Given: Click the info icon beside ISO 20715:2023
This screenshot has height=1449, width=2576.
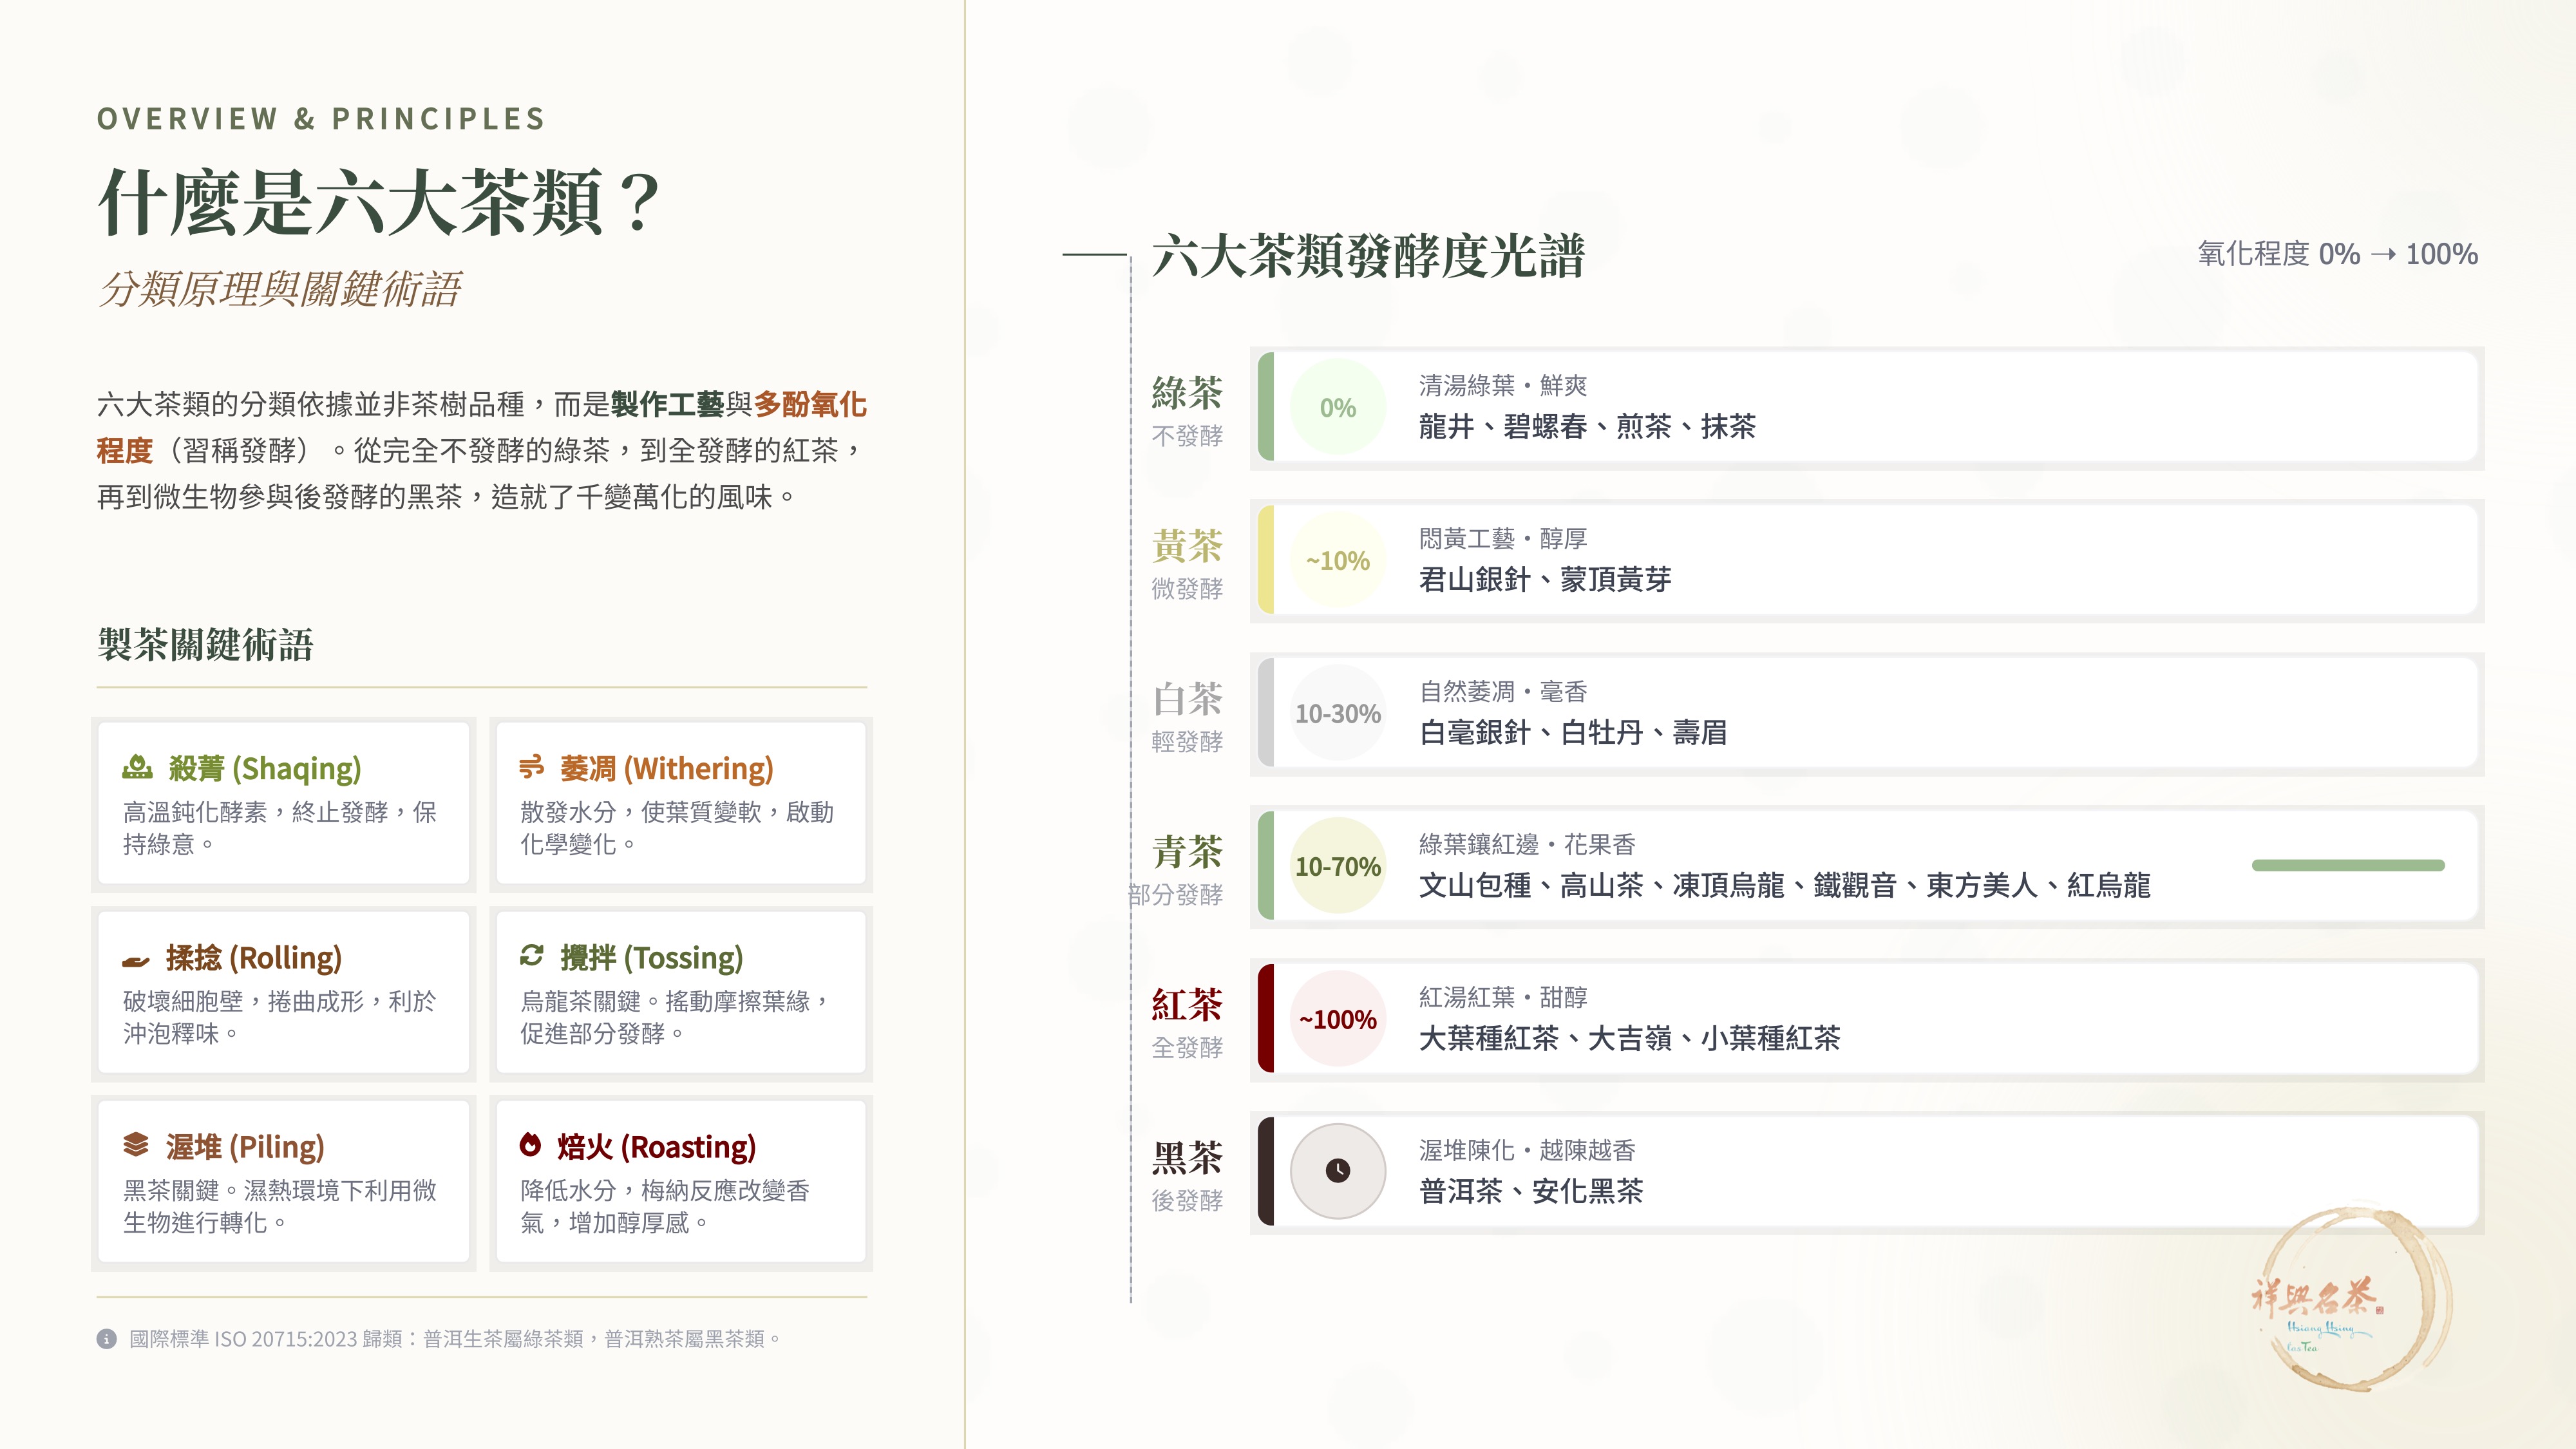Looking at the screenshot, I should pyautogui.click(x=107, y=1338).
